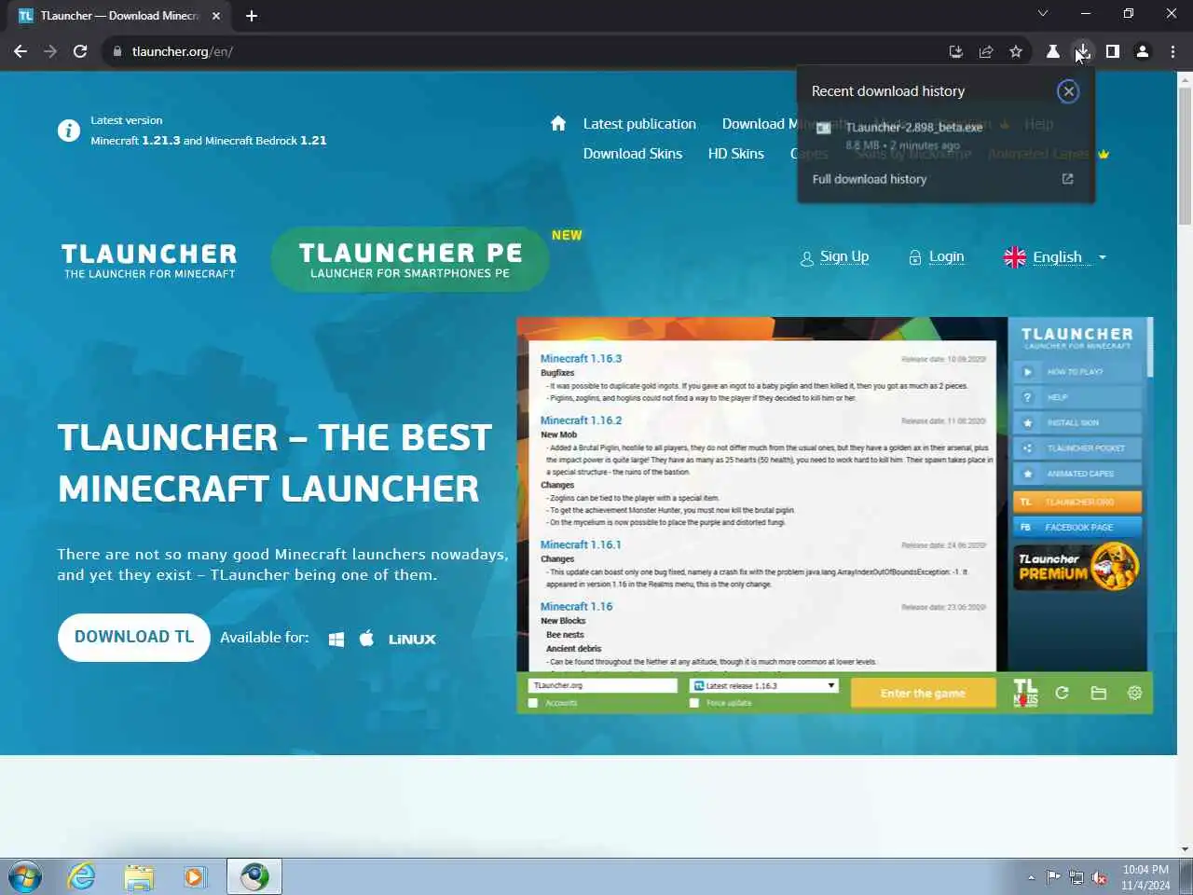Image resolution: width=1193 pixels, height=895 pixels.
Task: Click the info icon near Latest version
Action: pos(69,131)
